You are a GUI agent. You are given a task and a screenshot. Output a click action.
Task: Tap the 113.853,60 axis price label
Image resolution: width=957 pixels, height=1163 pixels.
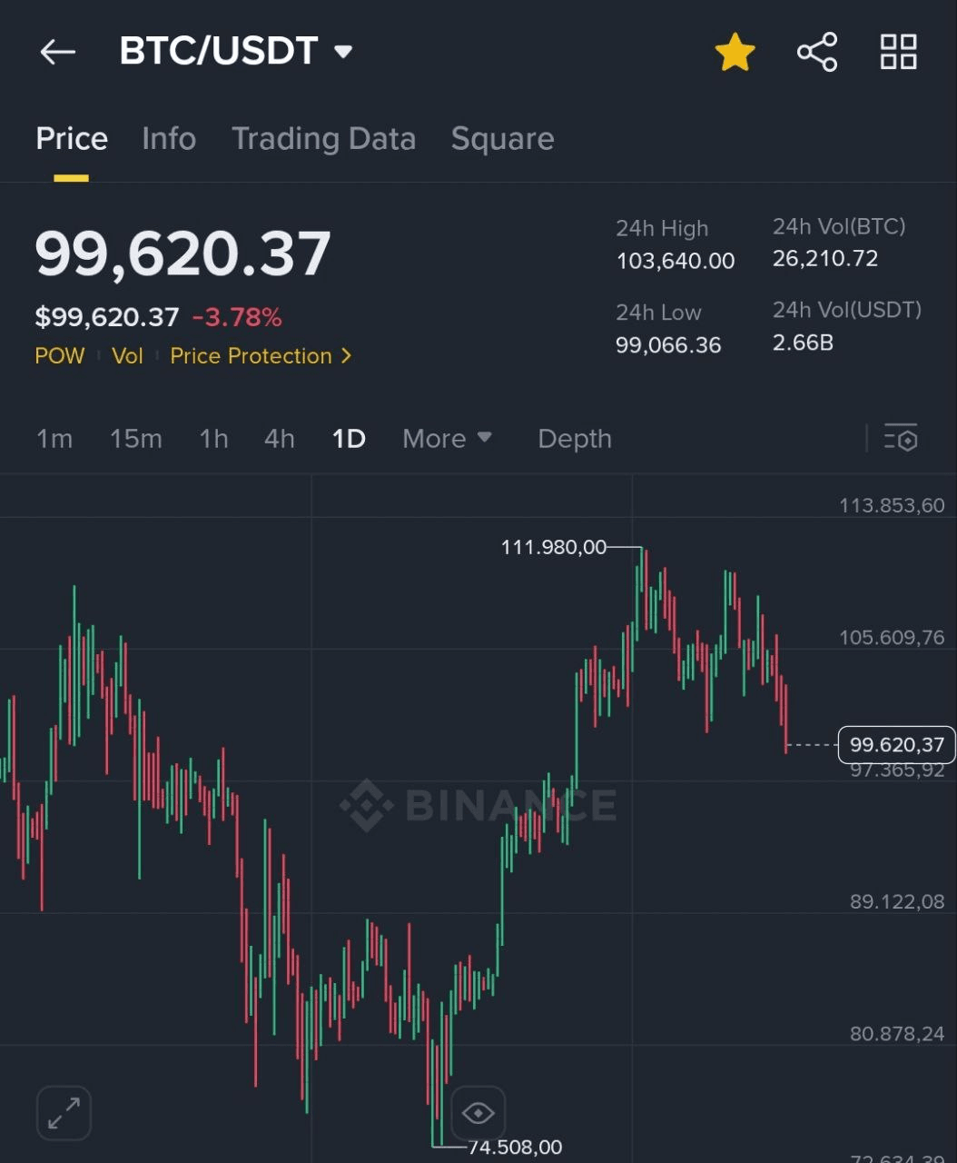pyautogui.click(x=892, y=505)
